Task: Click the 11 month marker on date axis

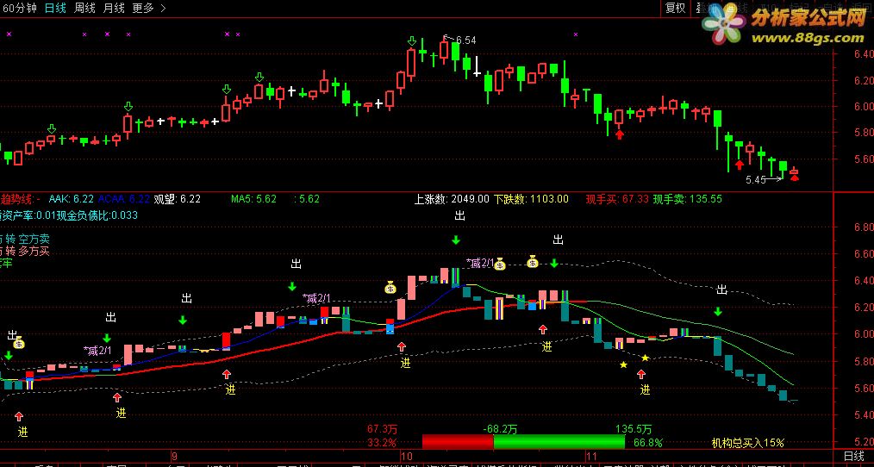Action: (x=590, y=456)
